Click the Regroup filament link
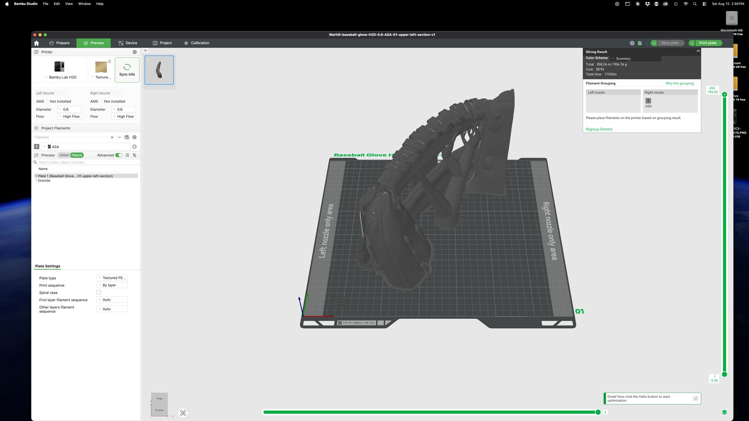 [599, 129]
